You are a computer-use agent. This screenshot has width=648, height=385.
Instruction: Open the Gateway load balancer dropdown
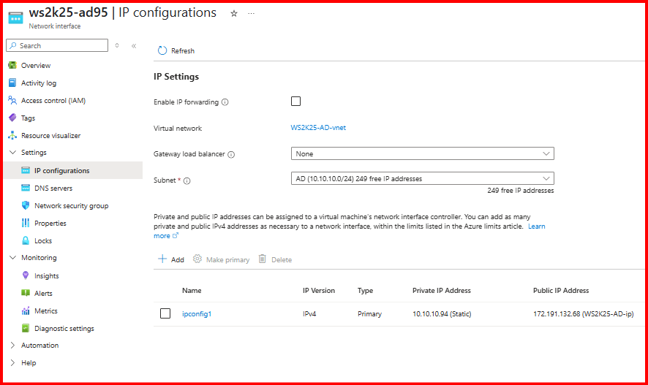point(422,154)
